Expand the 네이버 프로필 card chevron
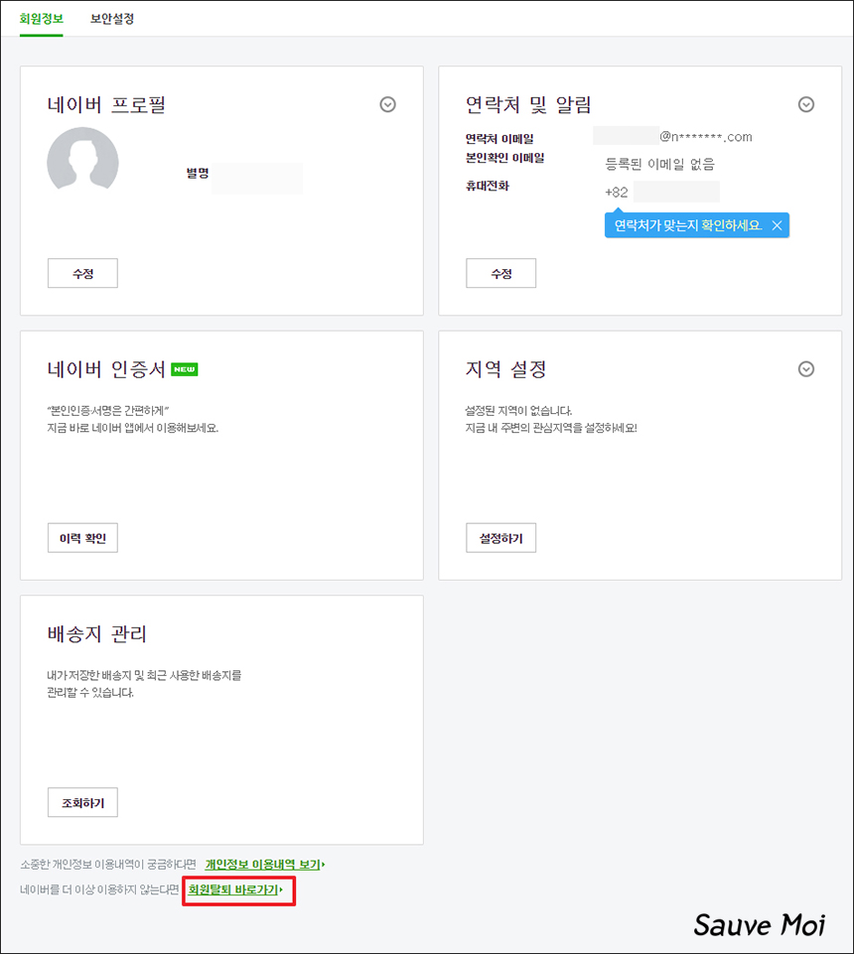 pyautogui.click(x=387, y=104)
